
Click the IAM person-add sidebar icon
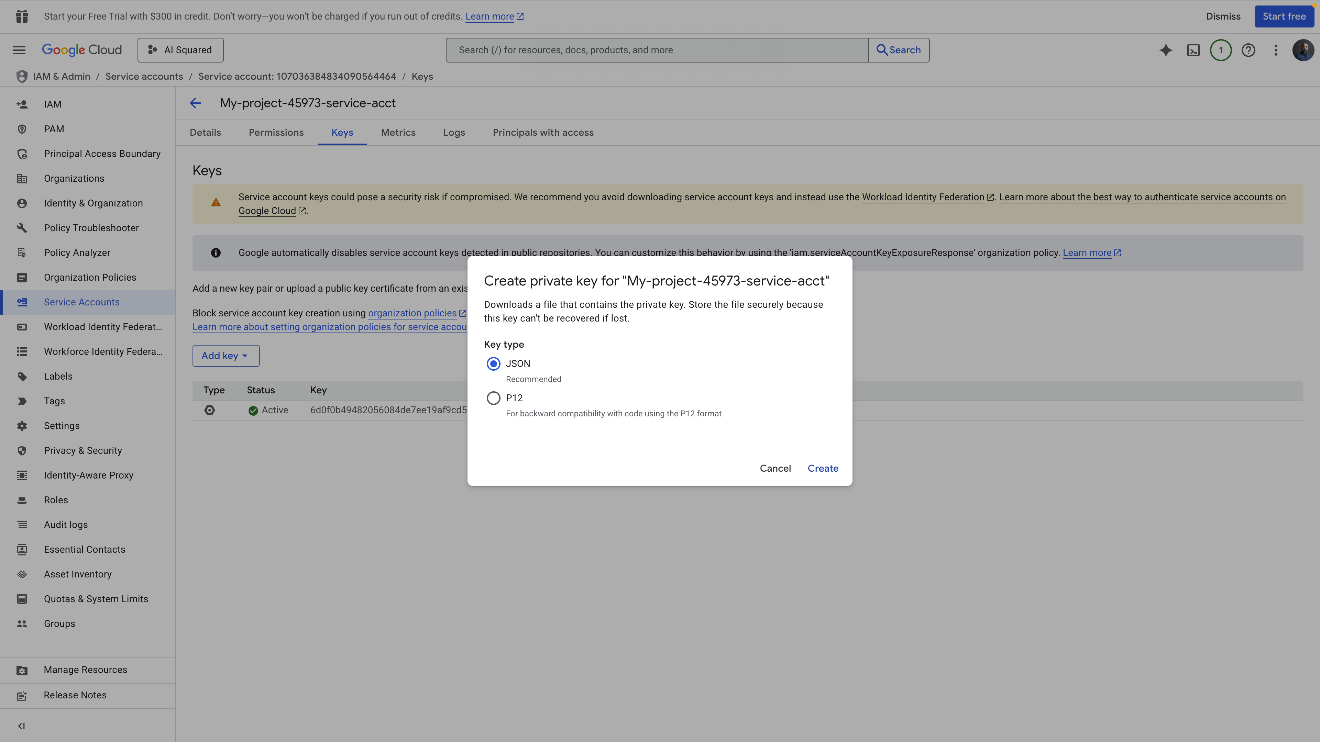tap(22, 104)
